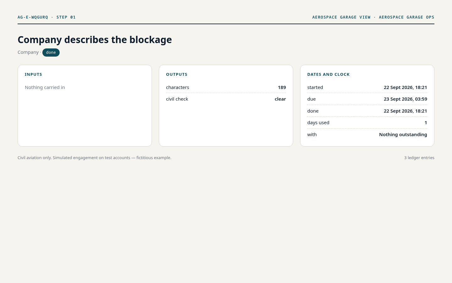Open the 3 ledger entries link
Screen dimensions: 452x283
pos(419,158)
